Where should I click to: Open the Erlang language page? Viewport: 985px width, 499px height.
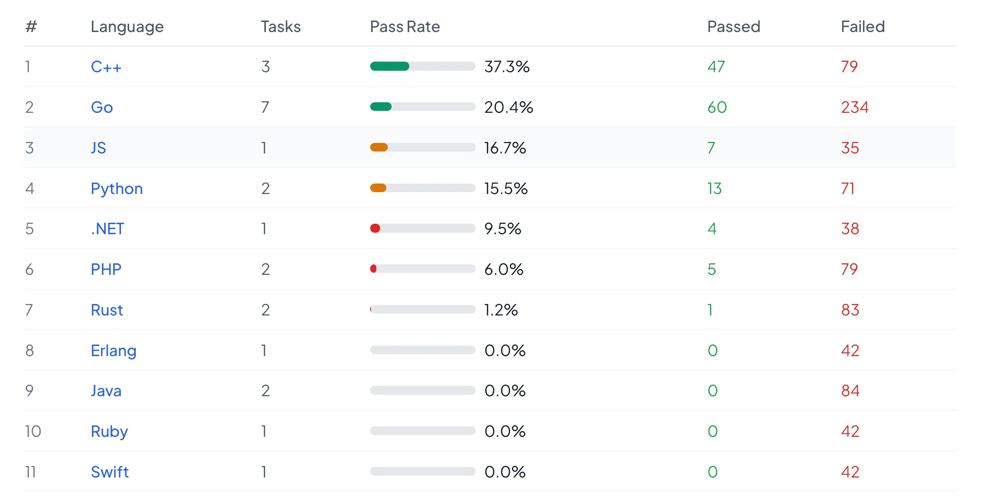tap(113, 350)
